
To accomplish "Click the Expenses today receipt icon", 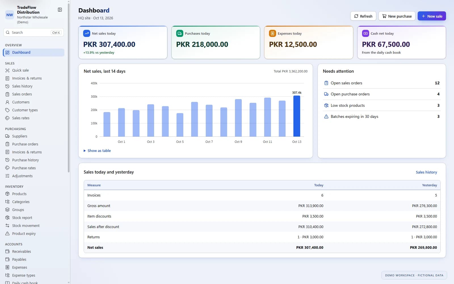I will (272, 34).
